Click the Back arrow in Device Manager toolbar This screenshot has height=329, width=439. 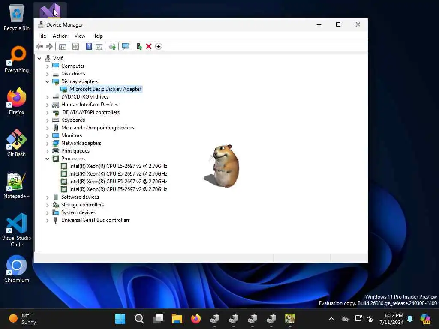coord(39,46)
